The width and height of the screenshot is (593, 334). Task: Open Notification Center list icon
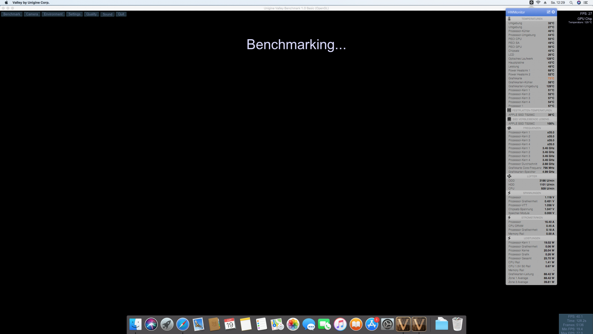tap(586, 3)
